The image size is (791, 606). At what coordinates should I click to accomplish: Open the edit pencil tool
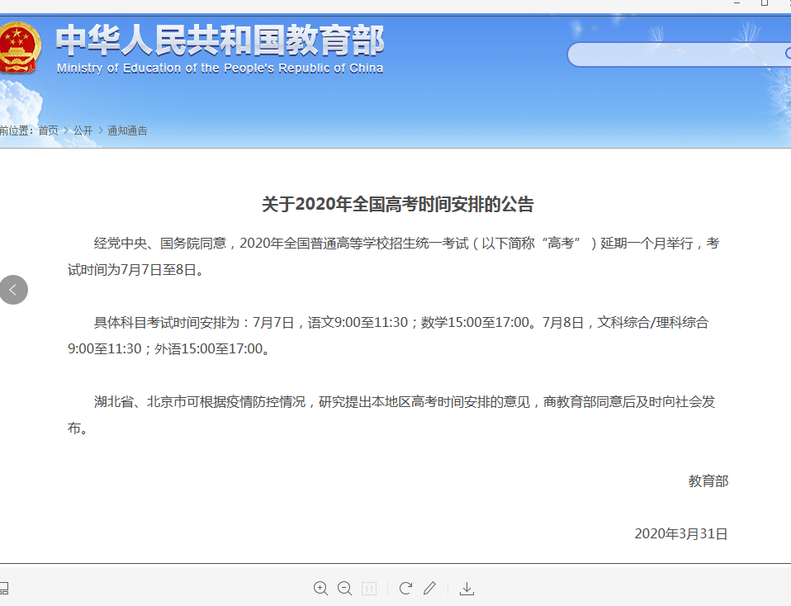point(429,588)
